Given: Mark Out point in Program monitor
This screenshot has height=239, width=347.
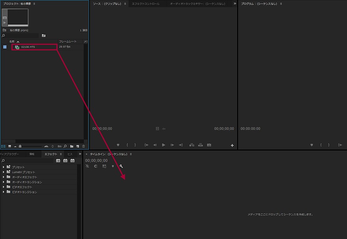Looking at the screenshot, I should pos(328,145).
